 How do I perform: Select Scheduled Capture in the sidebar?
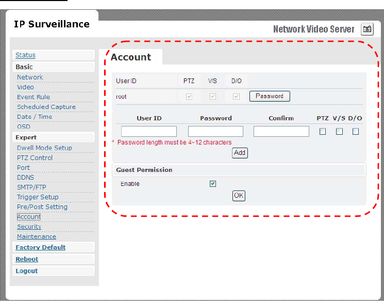coord(46,107)
